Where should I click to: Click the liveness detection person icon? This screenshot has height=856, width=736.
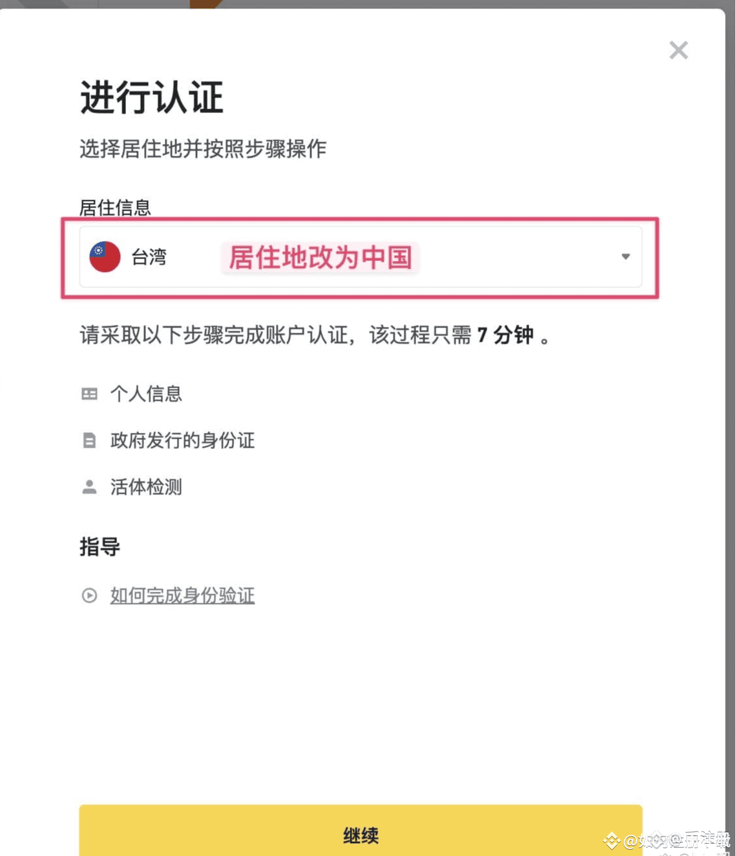89,487
